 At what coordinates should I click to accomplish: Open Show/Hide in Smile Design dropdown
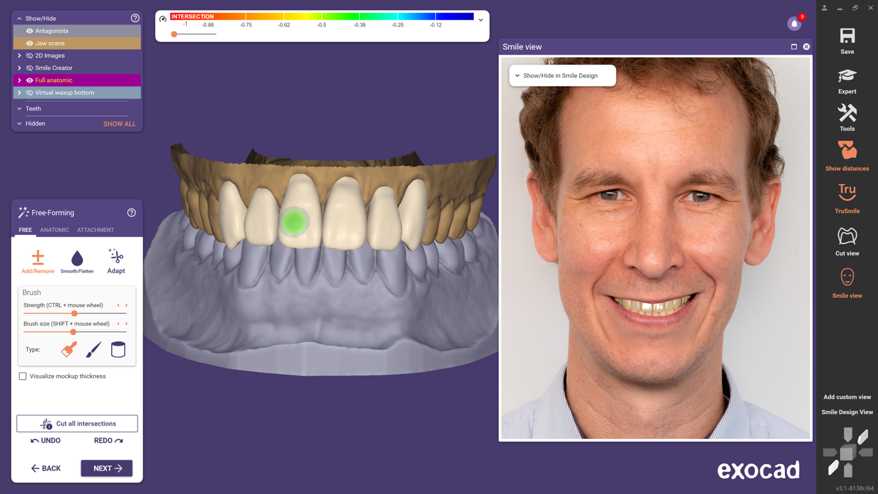tap(561, 75)
